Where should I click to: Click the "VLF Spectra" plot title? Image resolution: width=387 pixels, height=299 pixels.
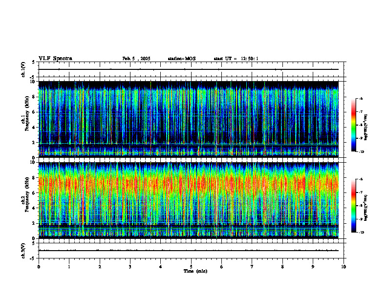(55, 59)
